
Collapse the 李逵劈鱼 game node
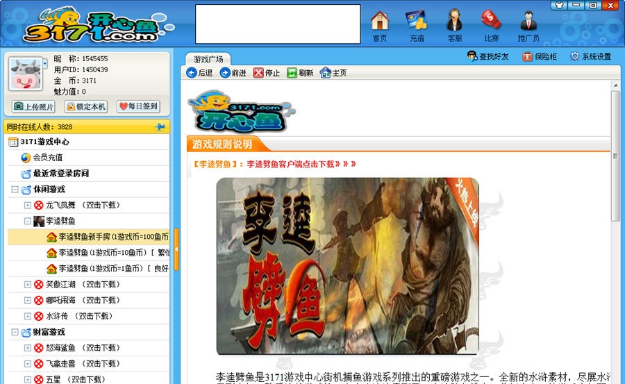pos(28,221)
